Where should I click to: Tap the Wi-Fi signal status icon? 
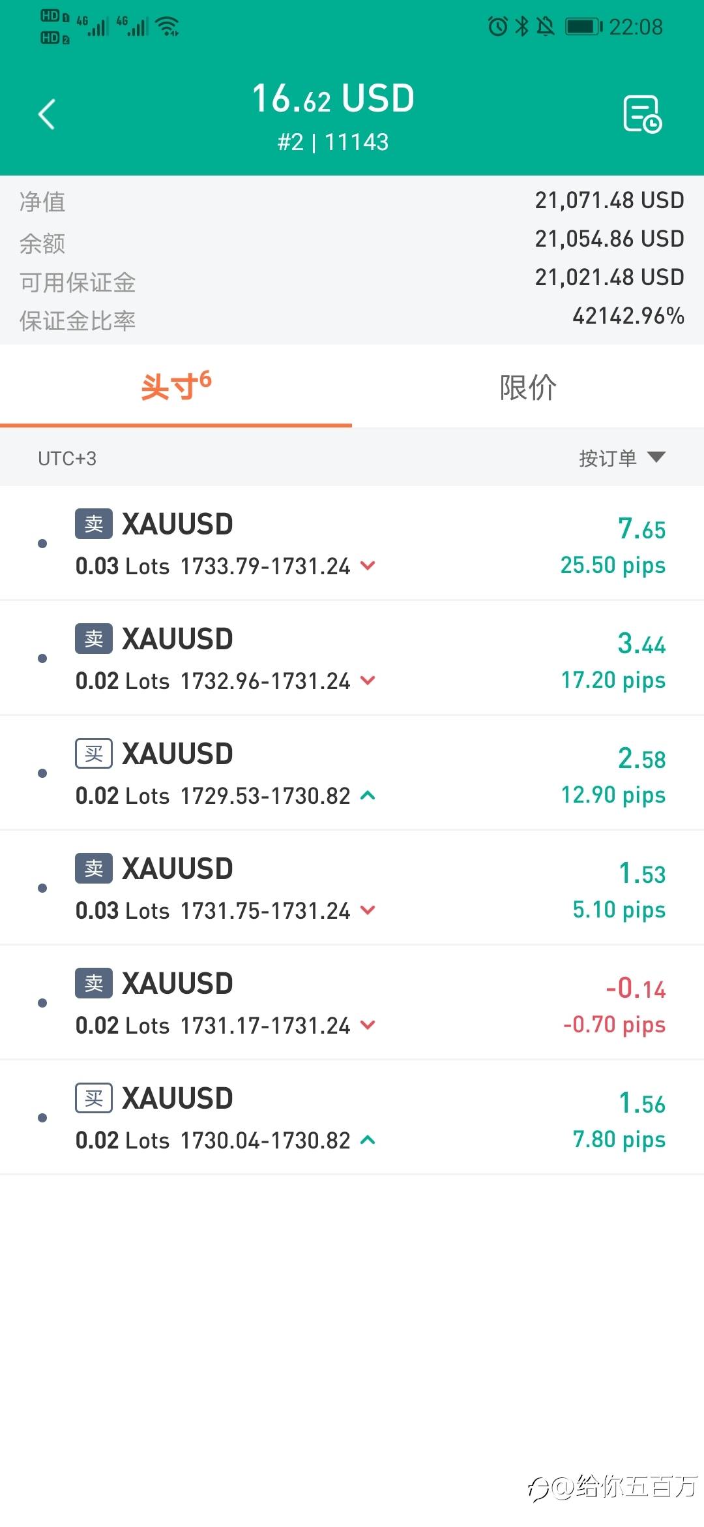point(168,27)
